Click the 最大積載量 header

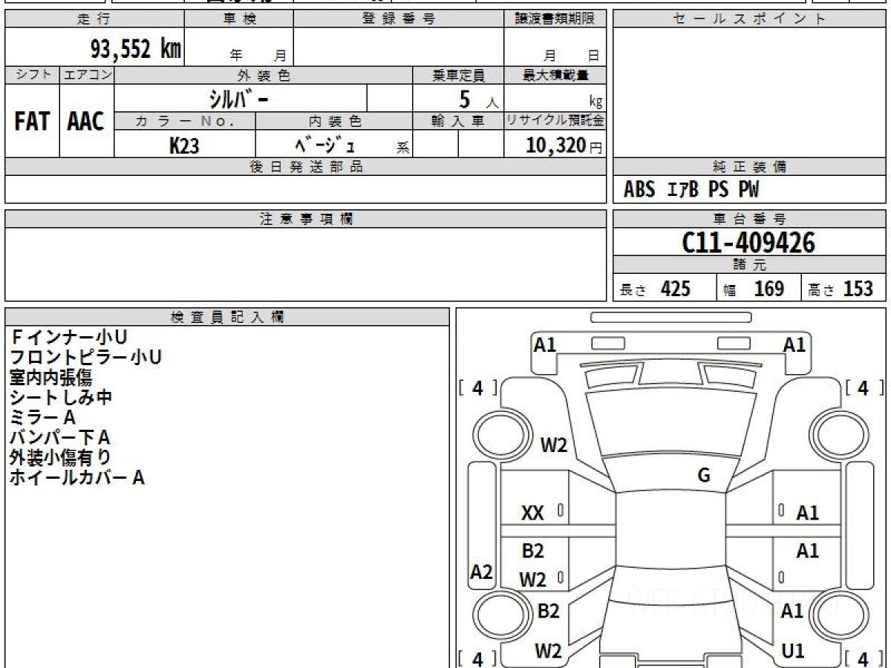tap(555, 75)
